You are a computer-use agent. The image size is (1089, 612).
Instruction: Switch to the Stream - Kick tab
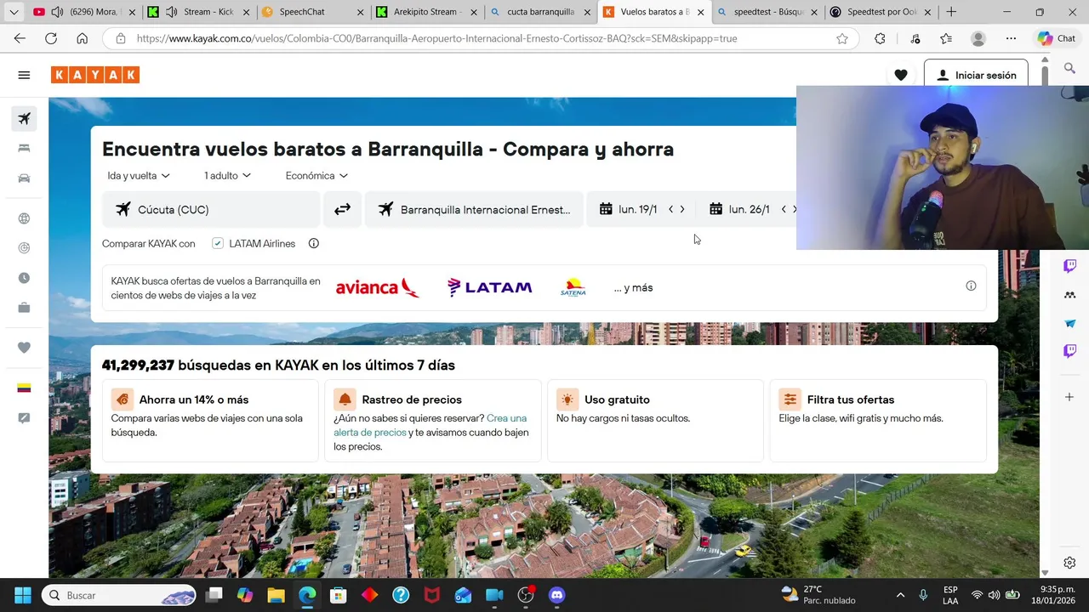(198, 12)
